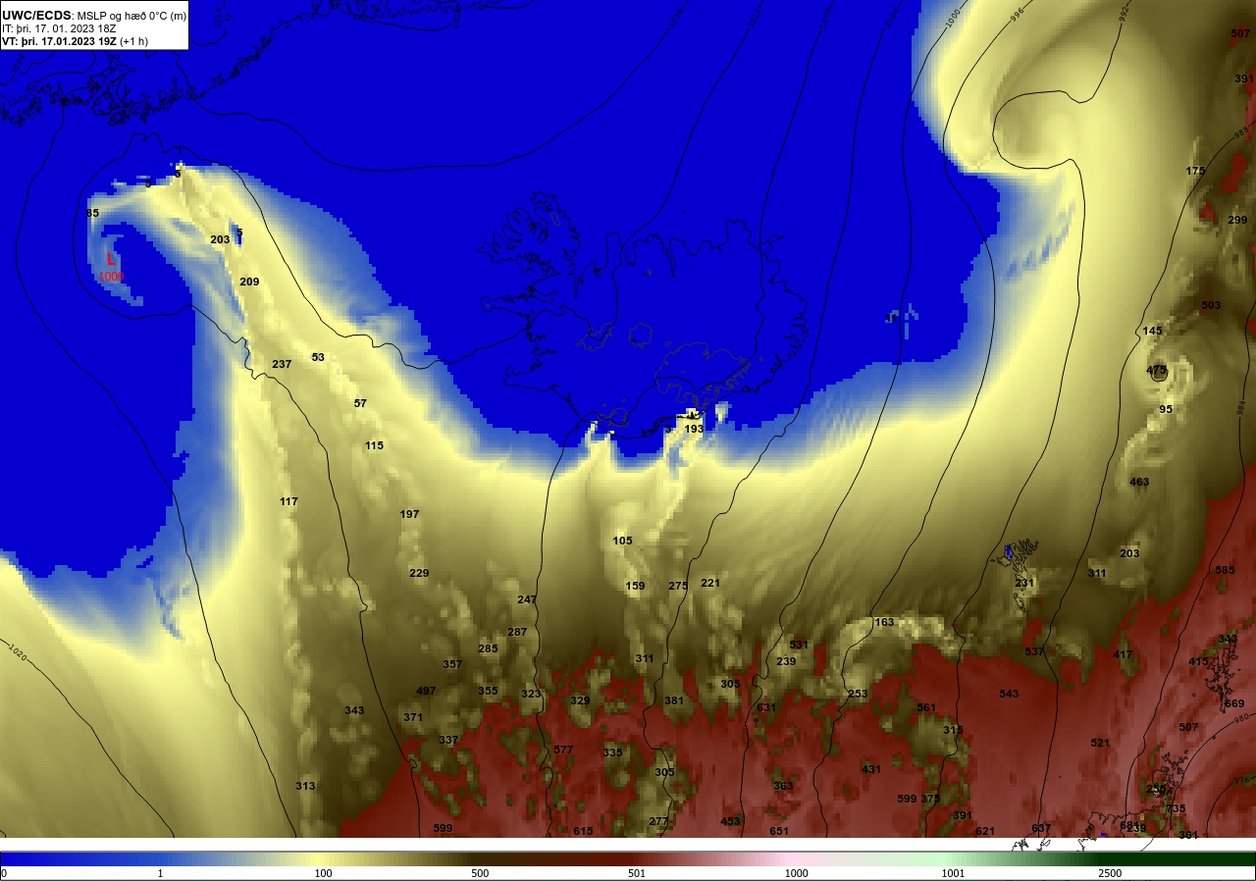This screenshot has height=881, width=1256.
Task: Click the map value '561'
Action: pyautogui.click(x=926, y=707)
